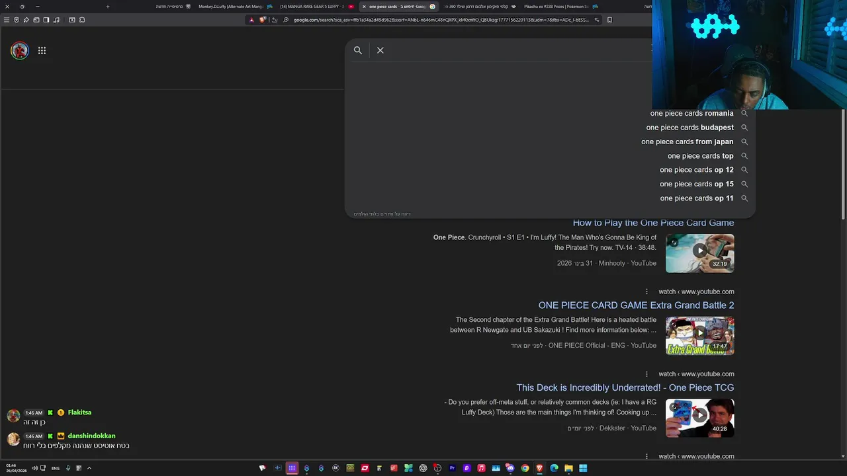Select suggestion one piece cards from japan
This screenshot has height=476, width=847.
(687, 141)
